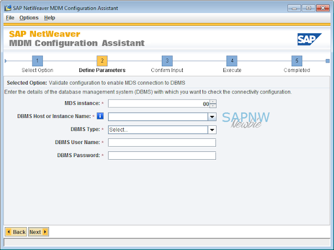Maximize the Configuration Assistant window

[x=308, y=8]
